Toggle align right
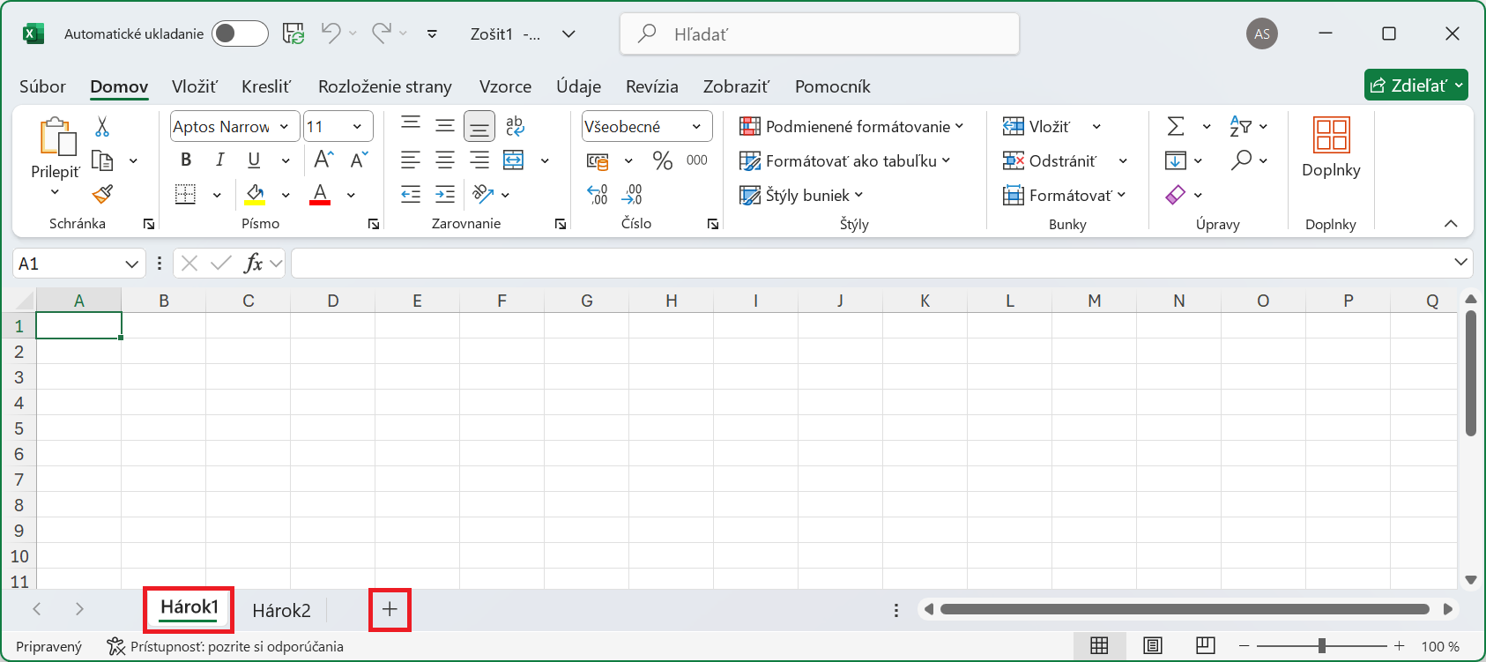Image resolution: width=1486 pixels, height=662 pixels. (479, 160)
